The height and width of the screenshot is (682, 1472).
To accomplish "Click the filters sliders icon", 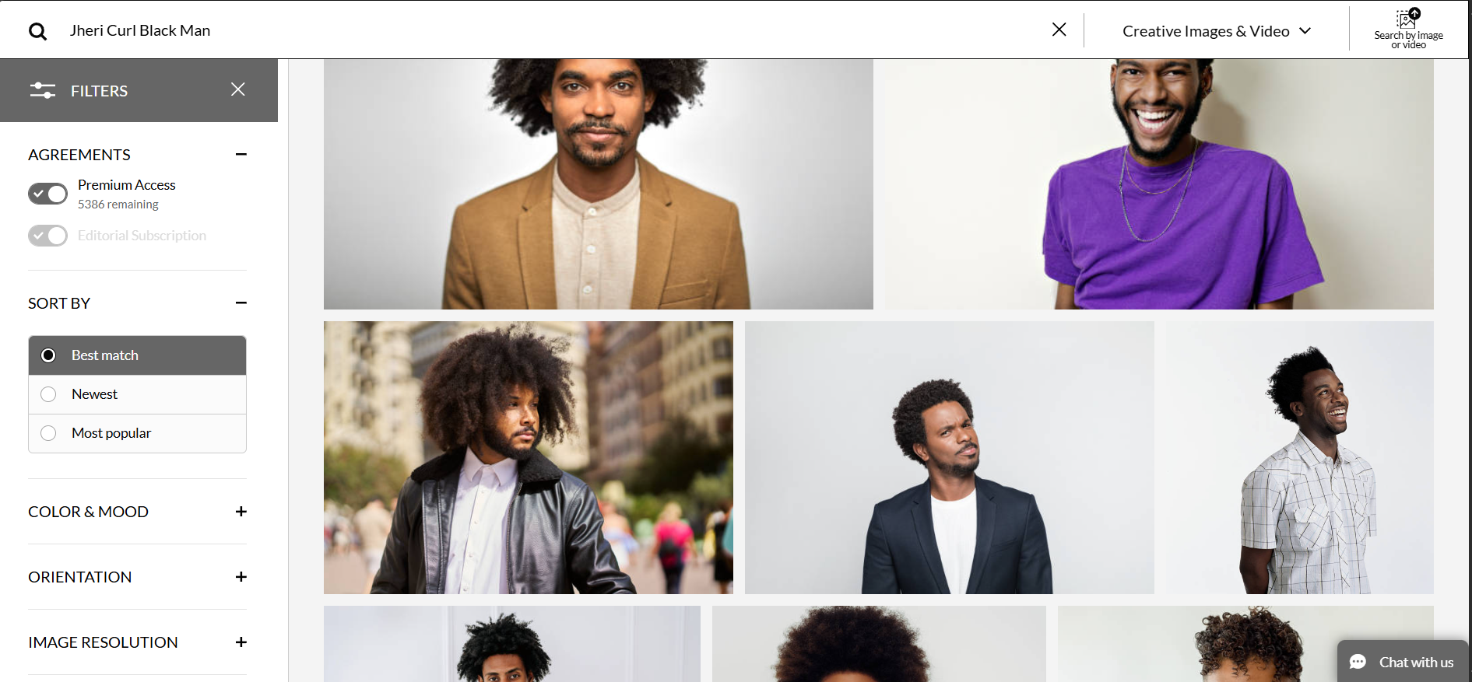I will click(43, 91).
